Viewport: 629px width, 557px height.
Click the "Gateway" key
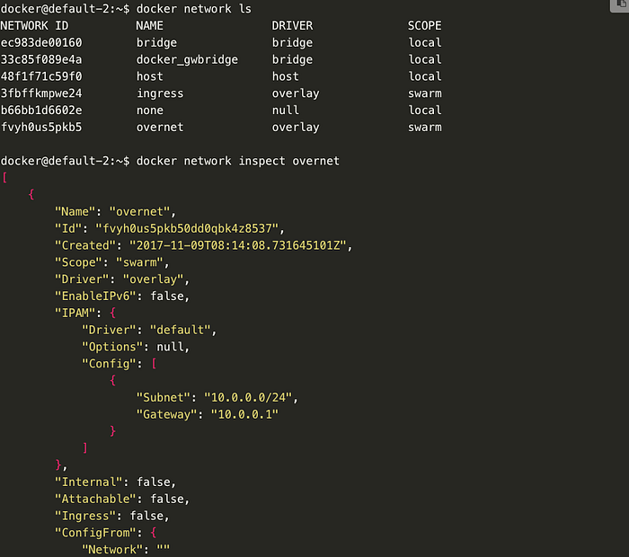point(167,415)
